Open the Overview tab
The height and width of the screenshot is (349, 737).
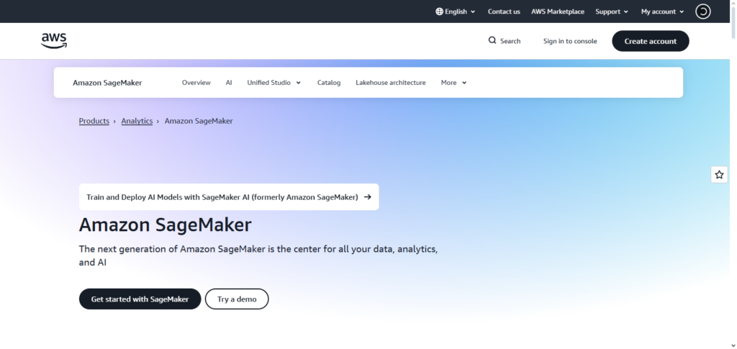click(196, 83)
